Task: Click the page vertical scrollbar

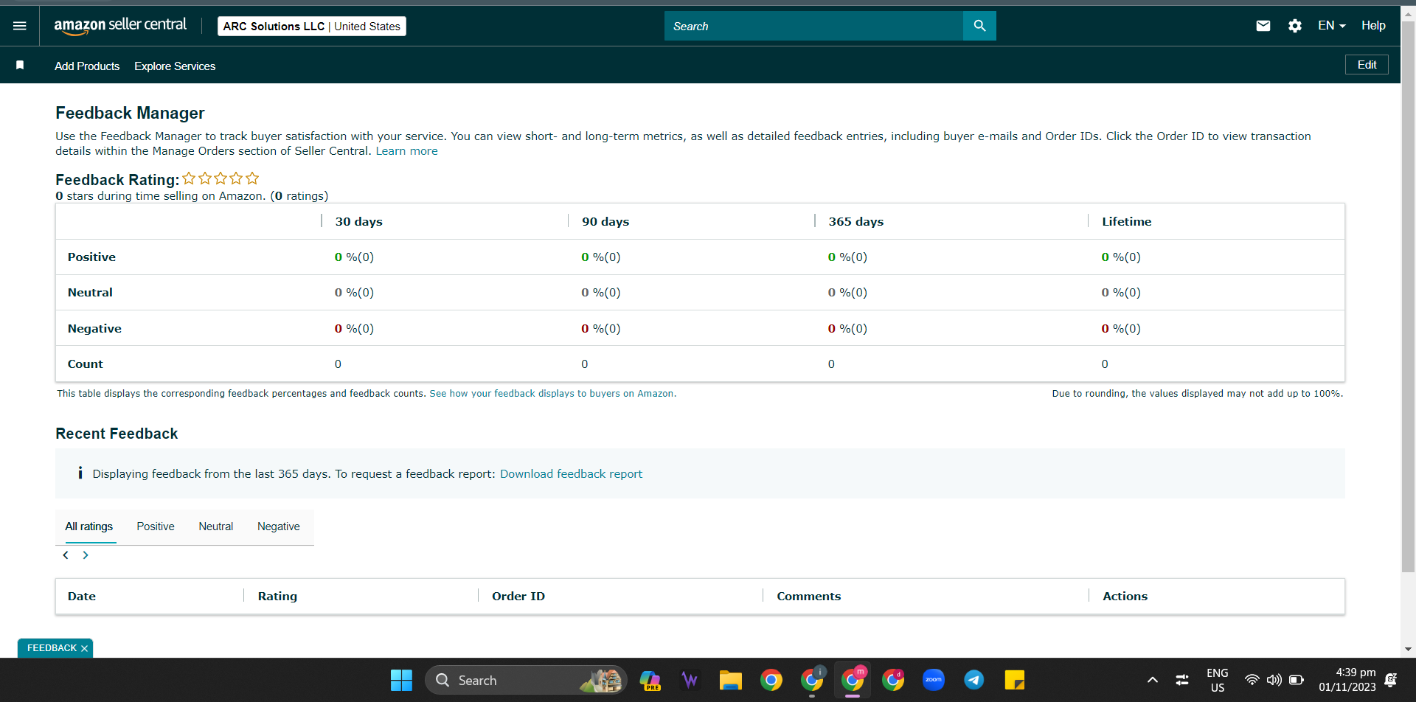Action: (1408, 295)
